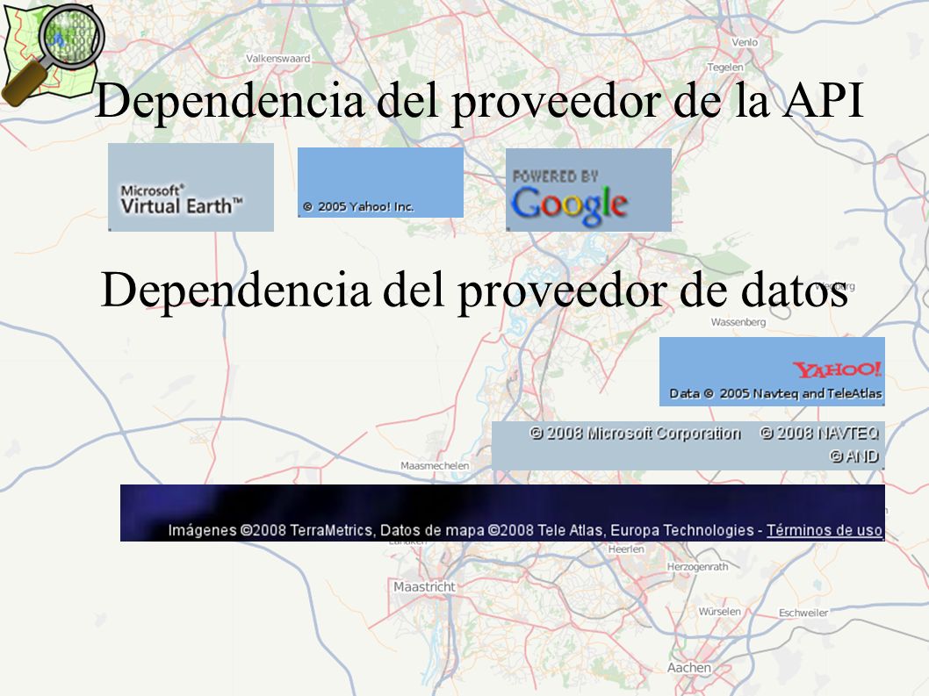Click the Heerlen map label

(x=626, y=549)
